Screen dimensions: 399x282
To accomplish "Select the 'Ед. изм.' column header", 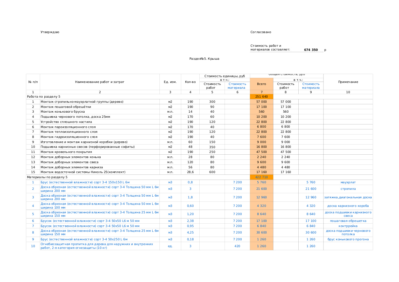I will pyautogui.click(x=170, y=82).
